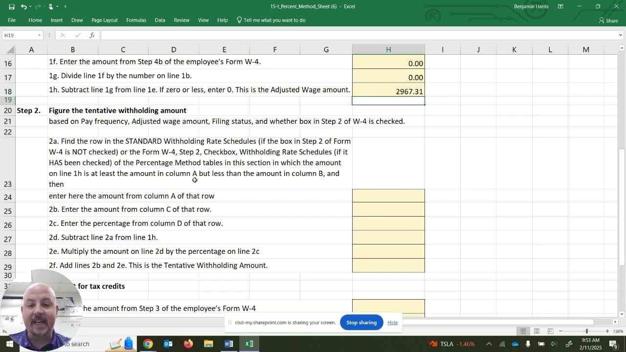Click the vertical scrollbar thumb
Screen dimensions: 626x352
click(x=622, y=207)
